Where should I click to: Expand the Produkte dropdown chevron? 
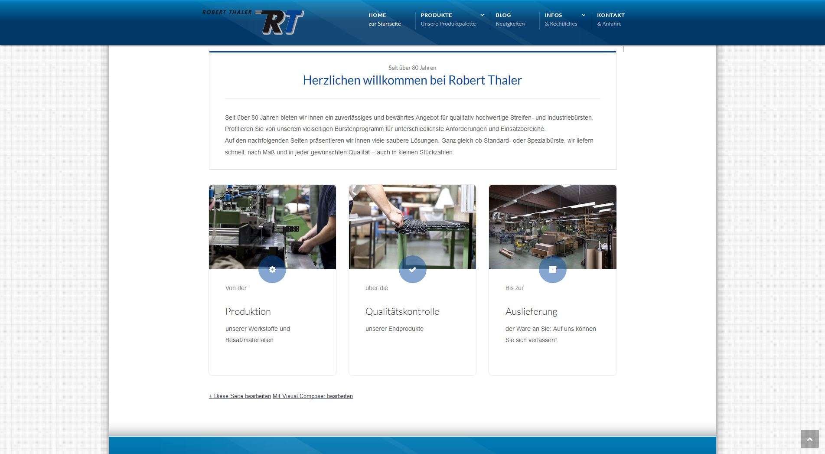point(482,15)
